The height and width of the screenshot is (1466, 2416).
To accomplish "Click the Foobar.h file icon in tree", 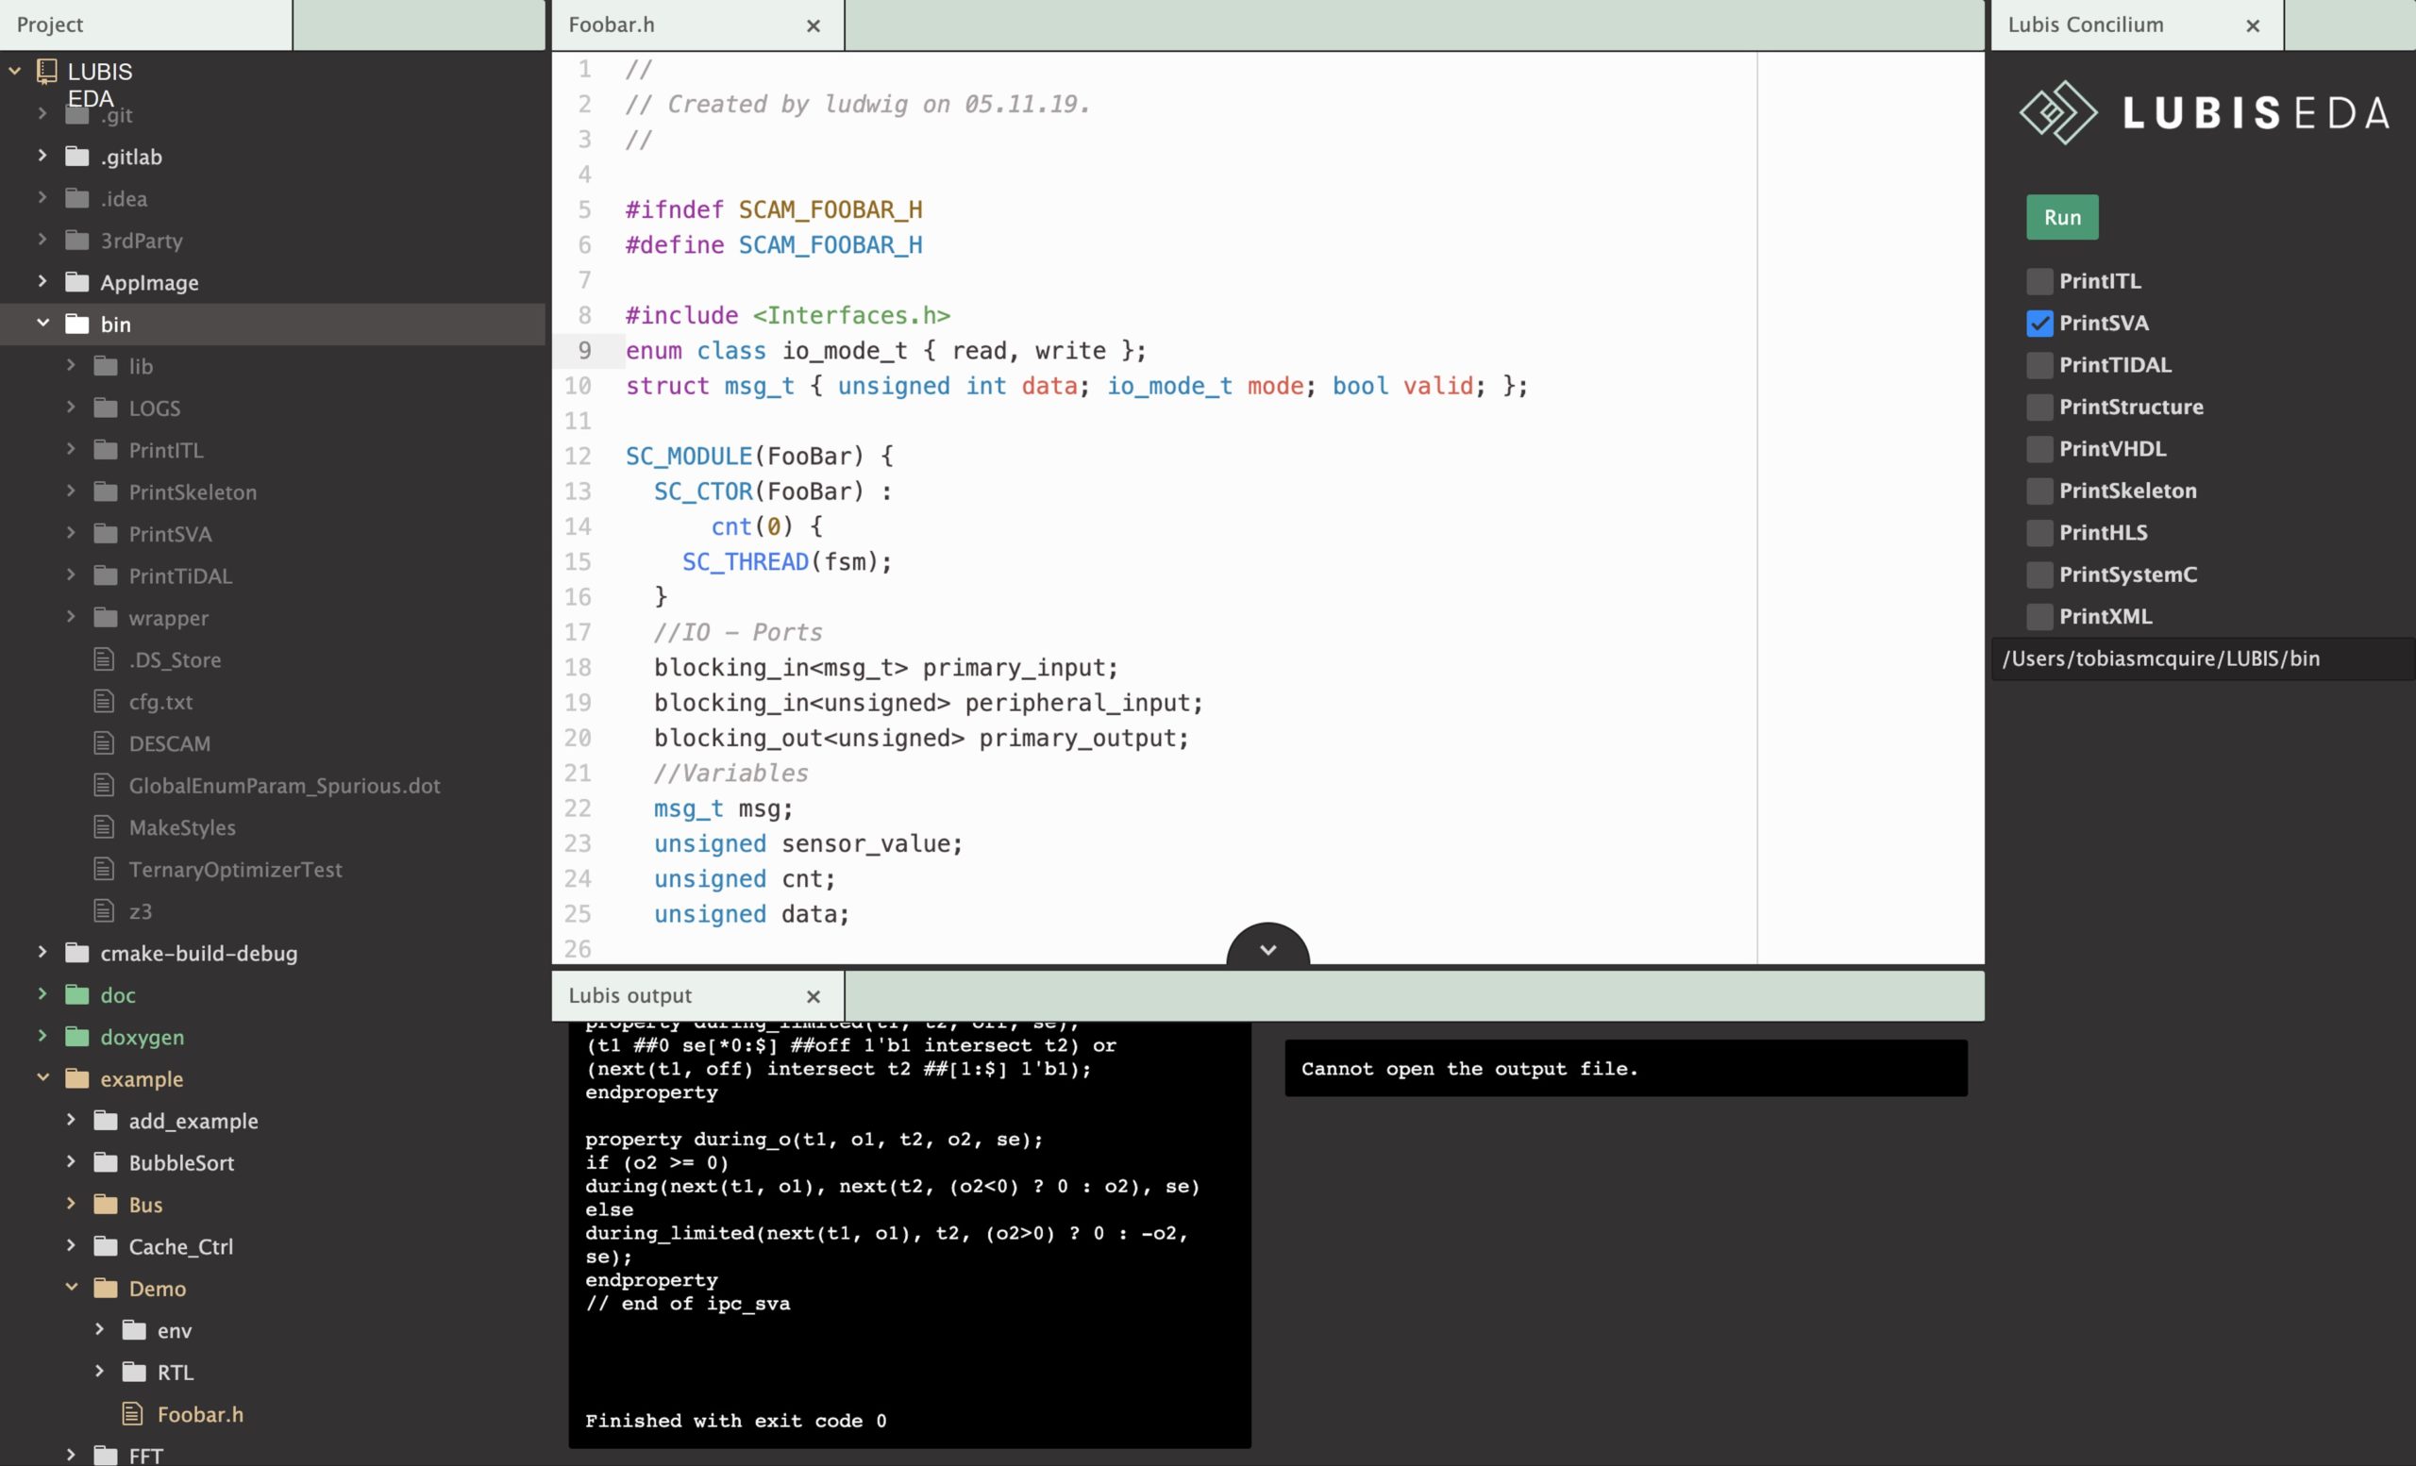I will [132, 1413].
